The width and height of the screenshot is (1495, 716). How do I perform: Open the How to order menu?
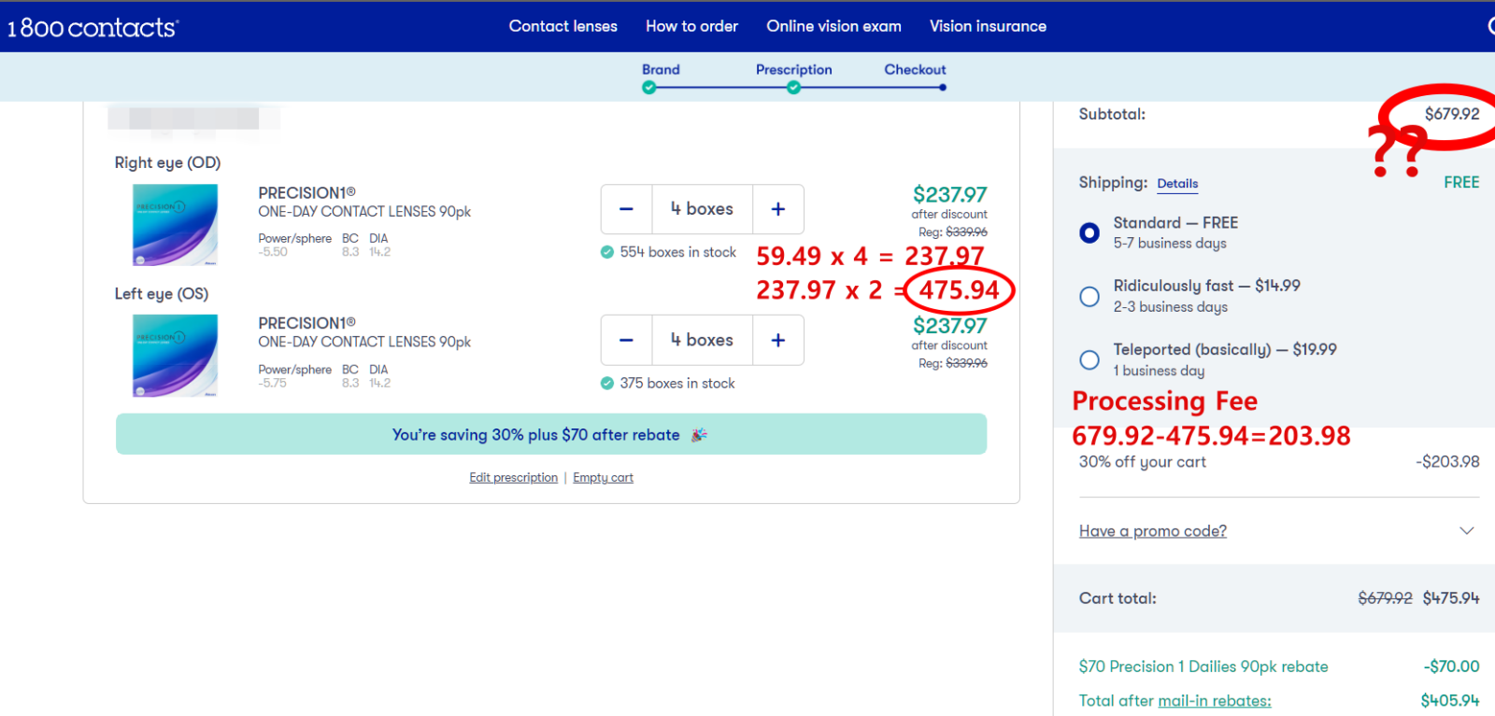pos(692,26)
